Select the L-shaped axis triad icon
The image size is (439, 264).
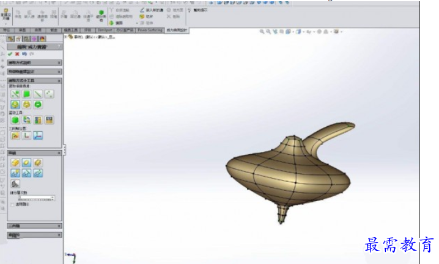27,135
